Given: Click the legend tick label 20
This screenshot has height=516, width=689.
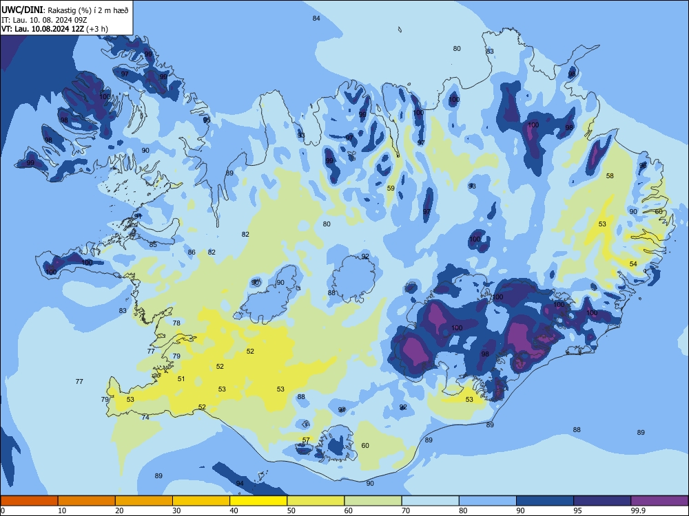Looking at the screenshot, I should [x=119, y=510].
